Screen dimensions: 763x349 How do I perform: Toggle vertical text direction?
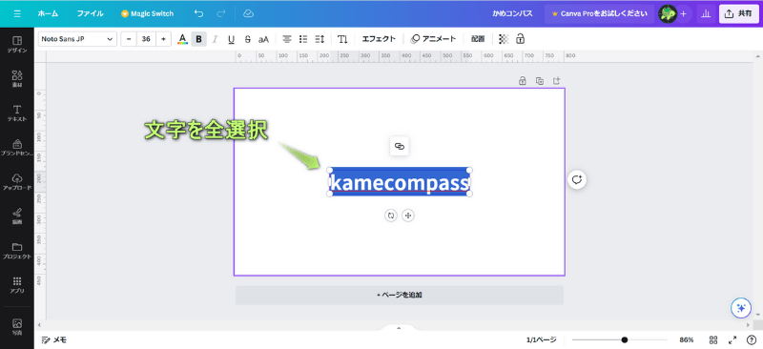(x=342, y=39)
